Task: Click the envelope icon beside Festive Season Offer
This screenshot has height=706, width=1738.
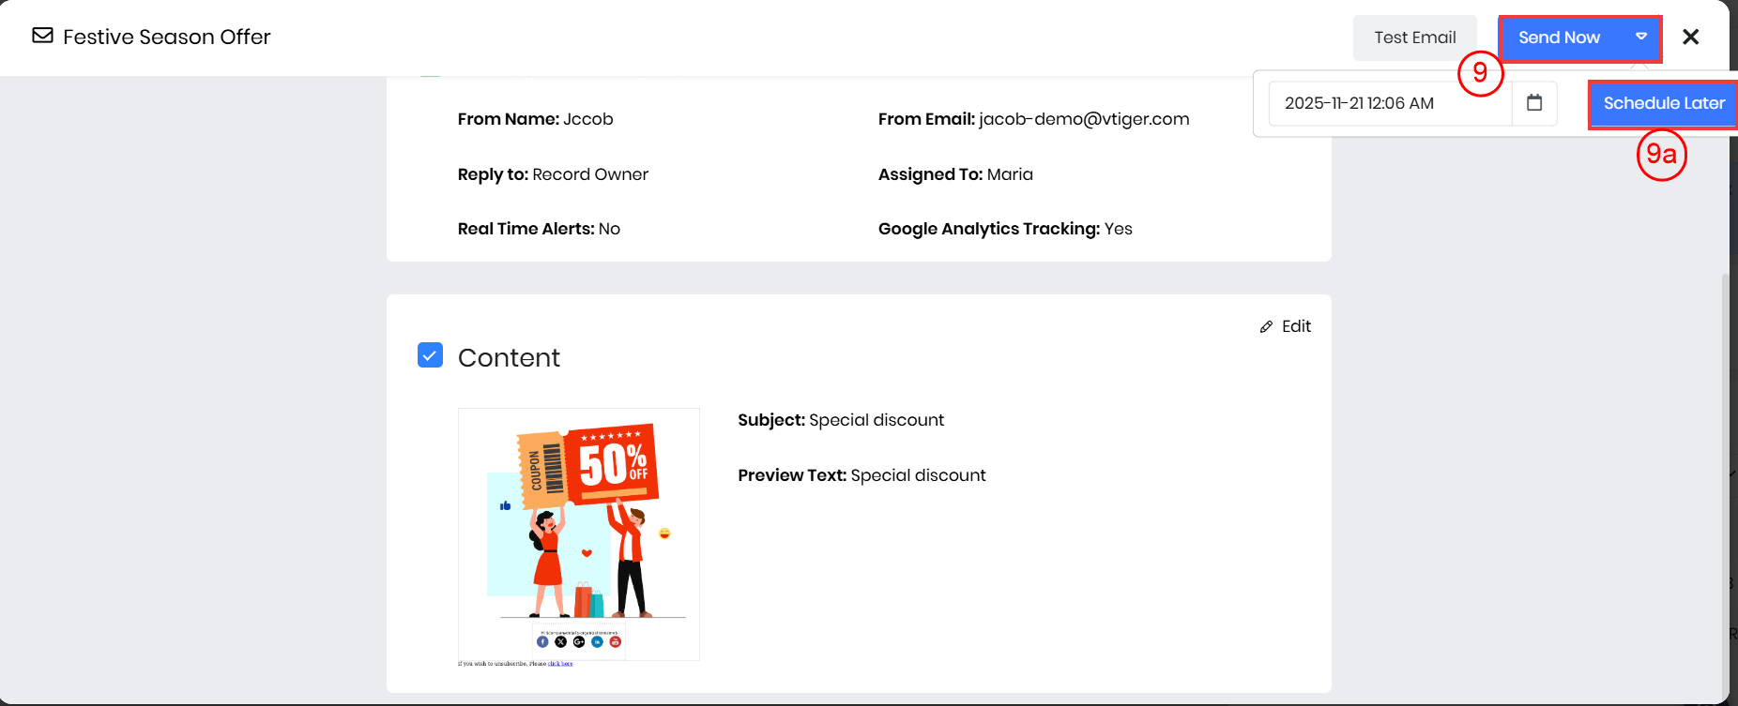Action: coord(42,37)
